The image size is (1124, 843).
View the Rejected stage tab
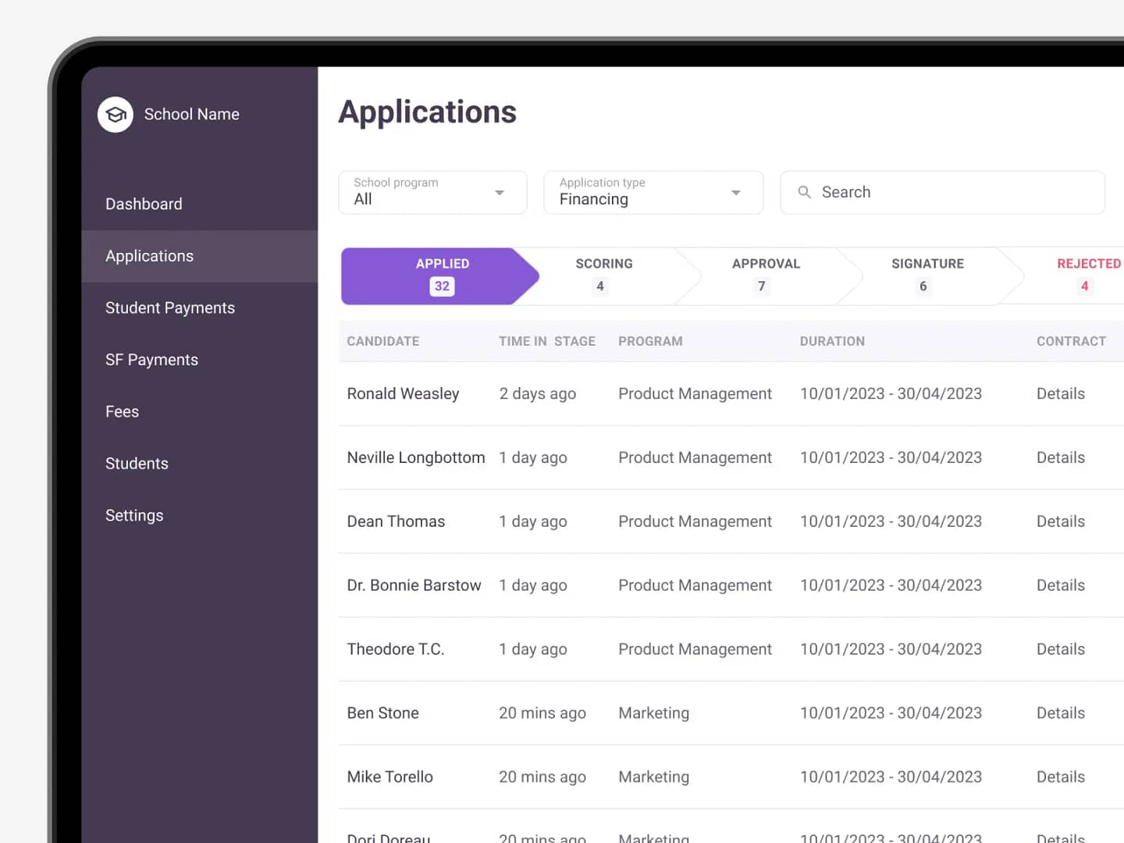pos(1087,276)
